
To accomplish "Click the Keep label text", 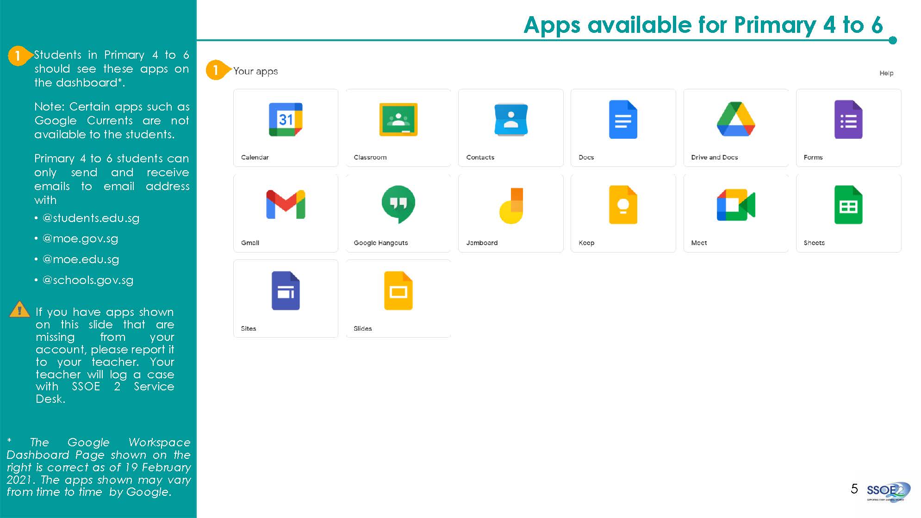I will click(586, 243).
